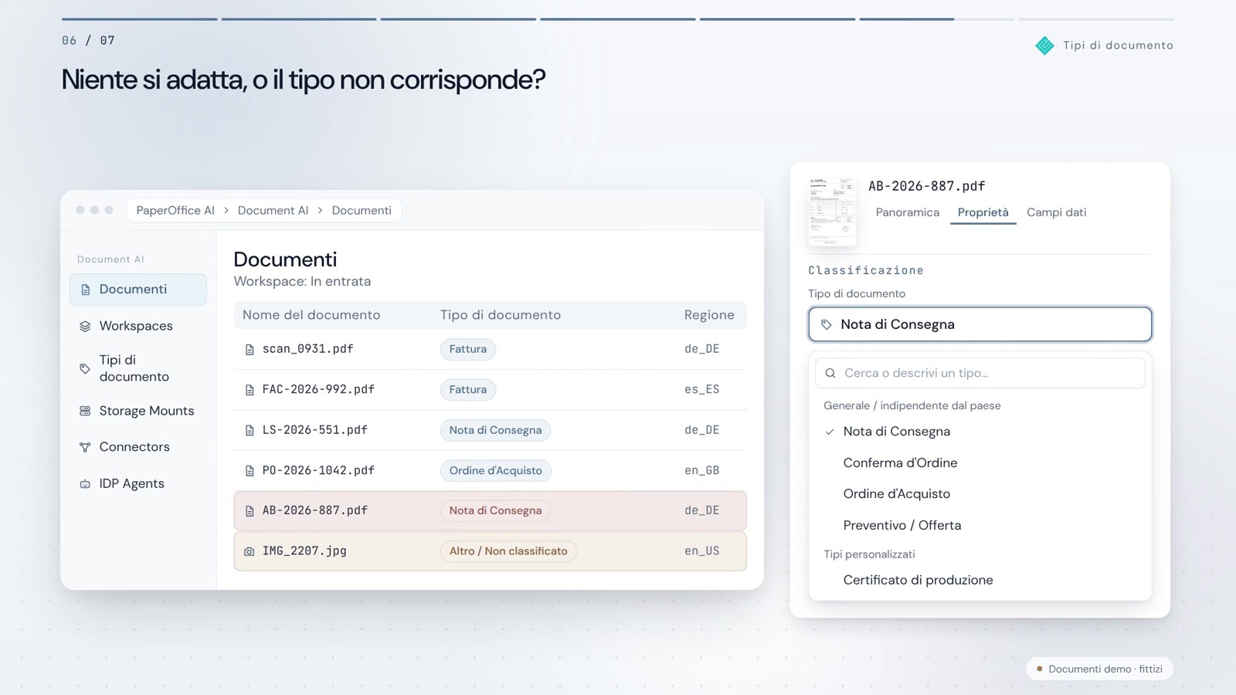Select AB-2026-887.pdf file name in table
1236x695 pixels.
pyautogui.click(x=314, y=510)
